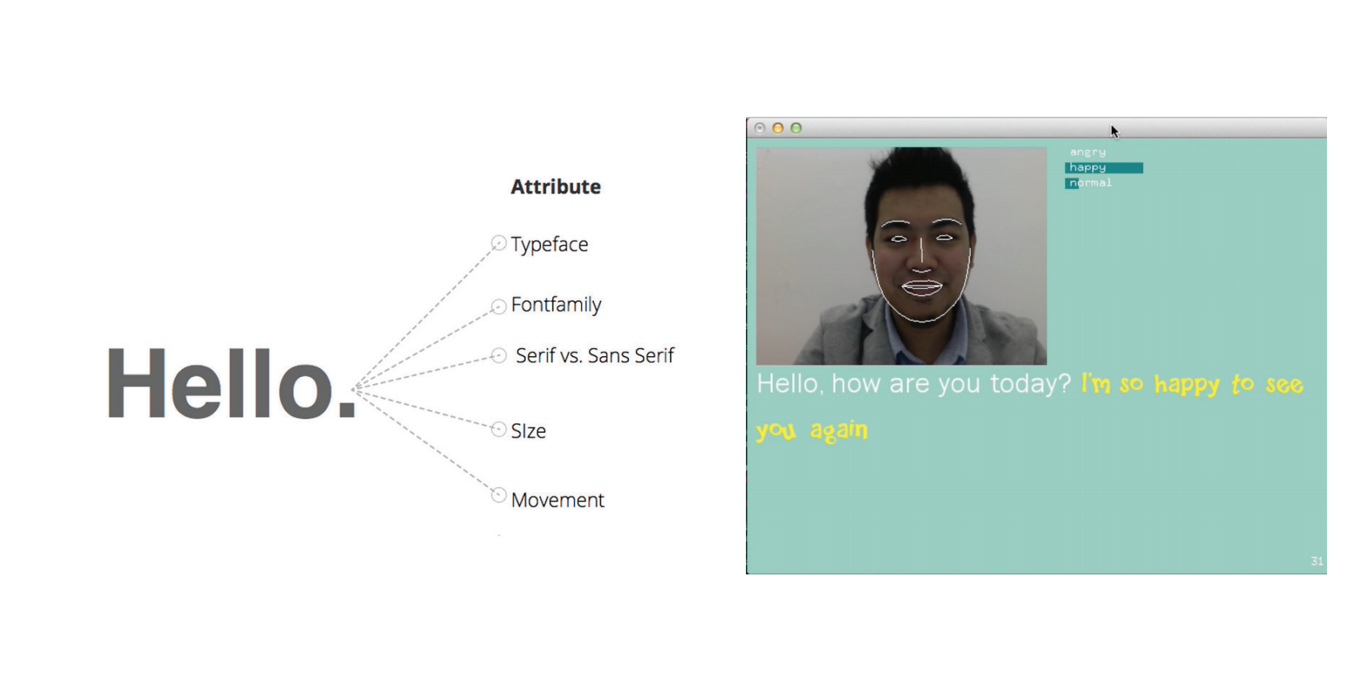Click the circle node beside Typeface

tap(499, 243)
